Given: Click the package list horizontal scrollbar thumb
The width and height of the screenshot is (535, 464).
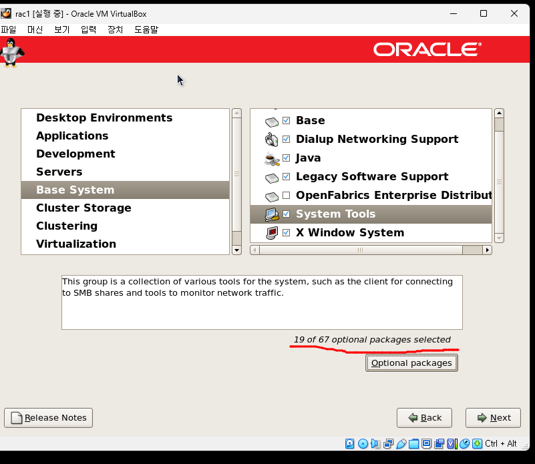Looking at the screenshot, I should click(x=361, y=250).
